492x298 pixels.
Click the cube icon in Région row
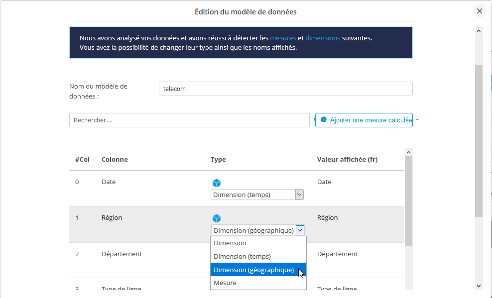point(217,218)
